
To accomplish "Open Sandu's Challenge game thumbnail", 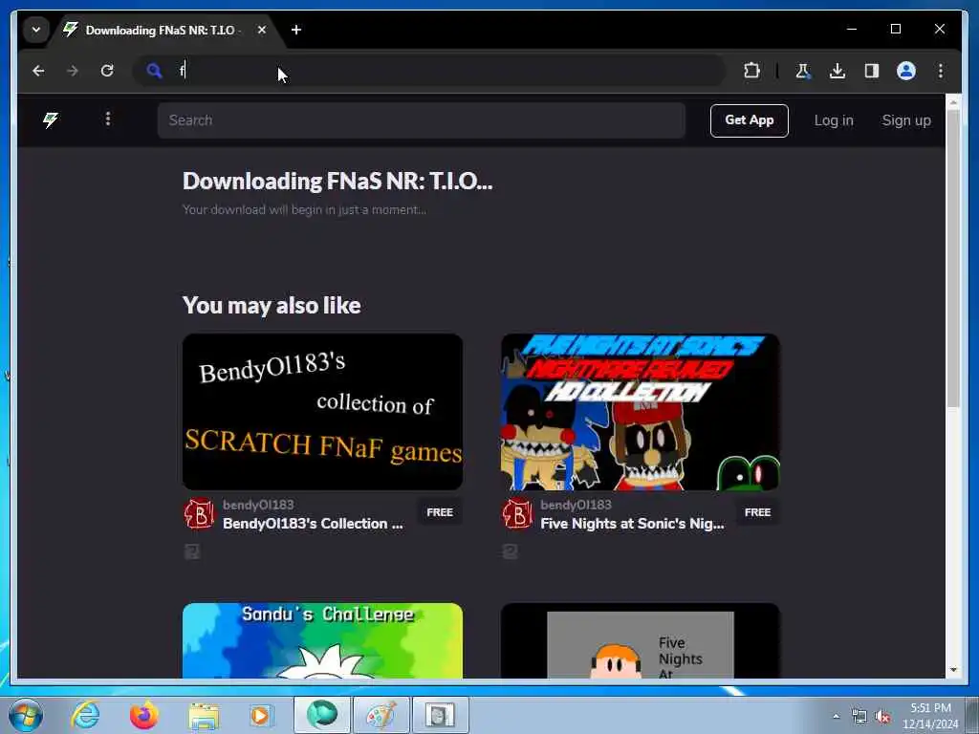I will pyautogui.click(x=323, y=640).
